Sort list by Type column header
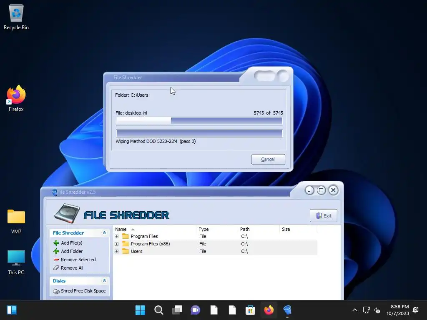Image resolution: width=427 pixels, height=320 pixels. pyautogui.click(x=217, y=229)
